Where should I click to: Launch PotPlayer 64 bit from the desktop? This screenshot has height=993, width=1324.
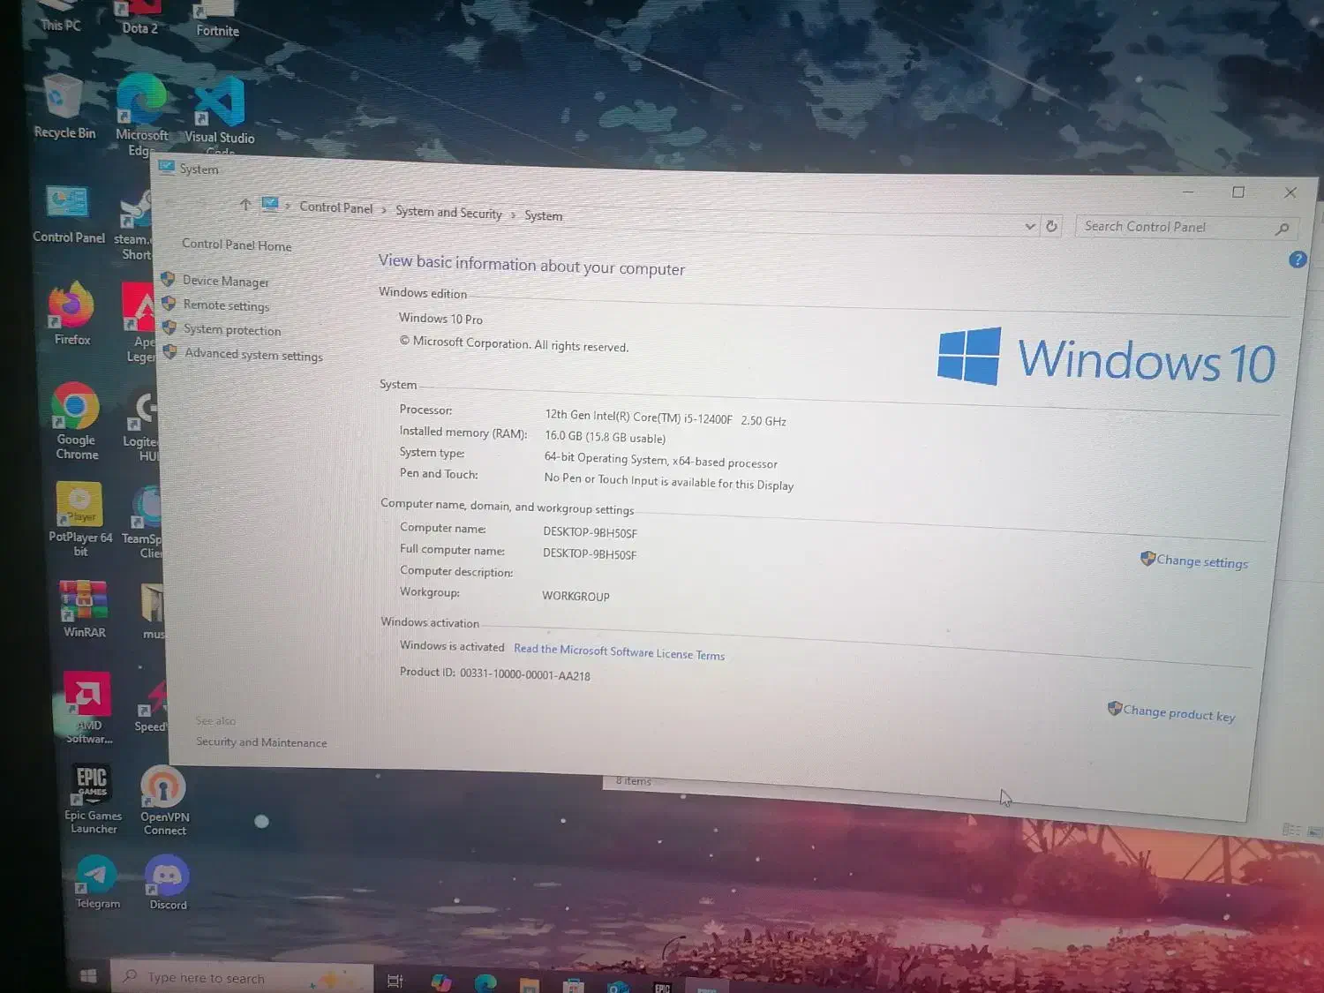(x=79, y=519)
